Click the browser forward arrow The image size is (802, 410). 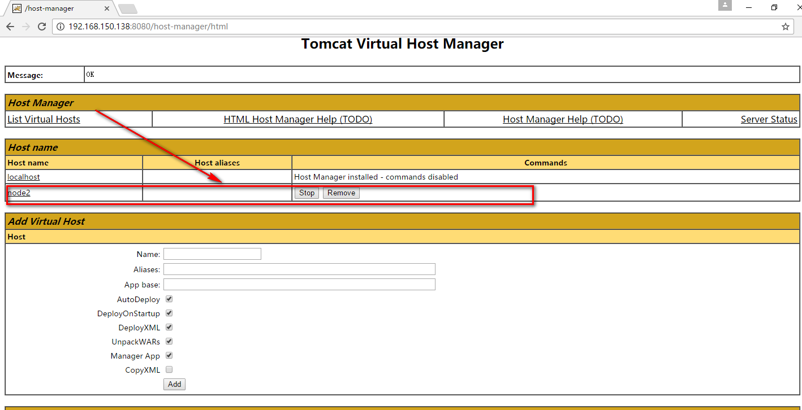point(26,27)
